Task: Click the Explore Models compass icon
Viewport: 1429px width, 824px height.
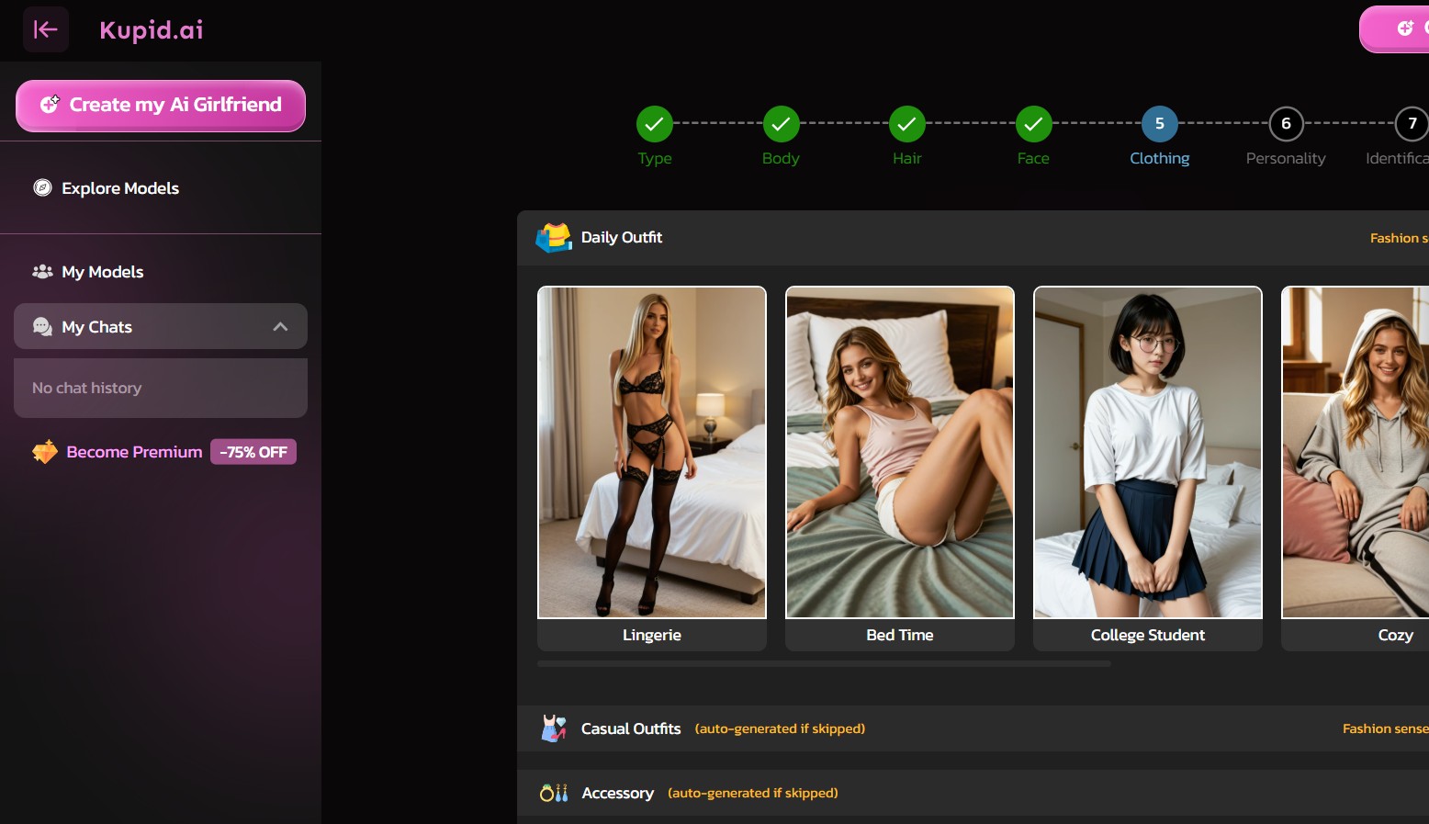Action: (x=42, y=188)
